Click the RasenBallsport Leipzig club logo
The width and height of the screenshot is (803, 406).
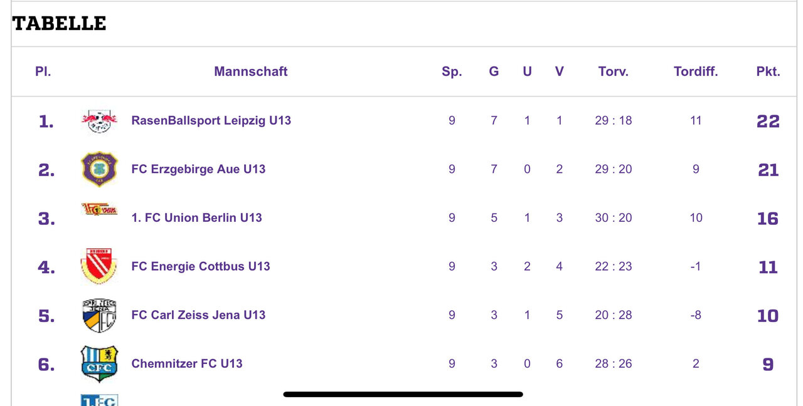99,120
